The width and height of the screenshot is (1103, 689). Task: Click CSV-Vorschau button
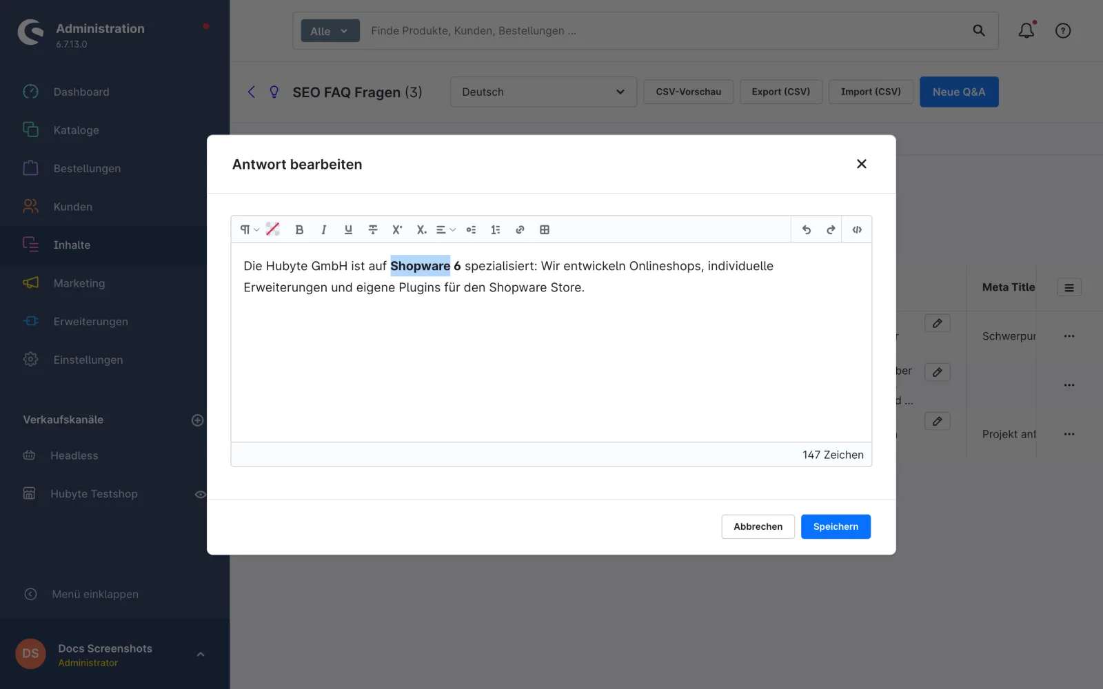pos(688,92)
